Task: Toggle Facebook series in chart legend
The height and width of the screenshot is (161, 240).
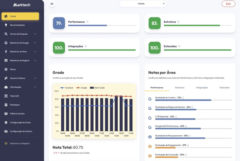Action: click(67, 88)
